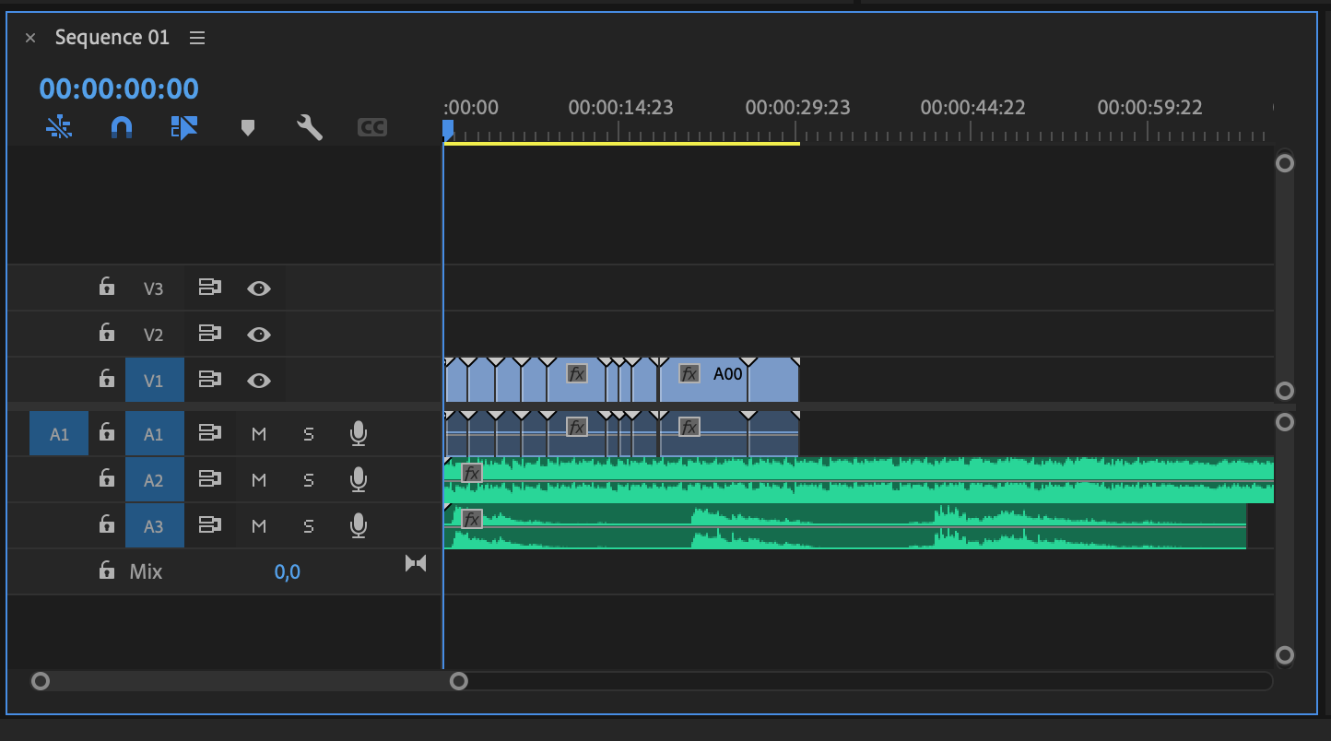Solo audio track A3
This screenshot has width=1331, height=741.
[x=309, y=526]
